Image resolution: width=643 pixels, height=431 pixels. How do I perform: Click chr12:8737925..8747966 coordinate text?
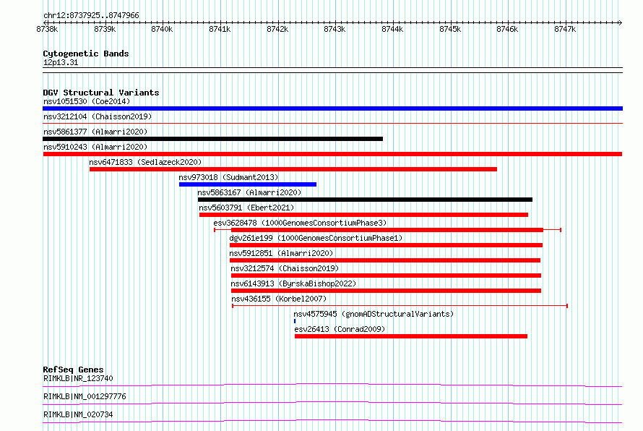(92, 16)
